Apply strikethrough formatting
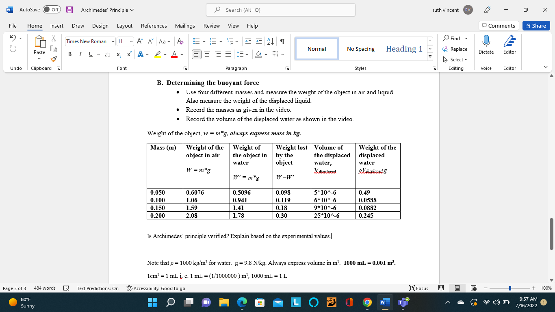The width and height of the screenshot is (555, 312). click(x=108, y=54)
